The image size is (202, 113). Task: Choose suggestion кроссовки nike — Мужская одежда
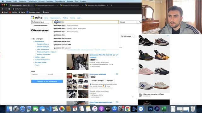[x=84, y=25]
